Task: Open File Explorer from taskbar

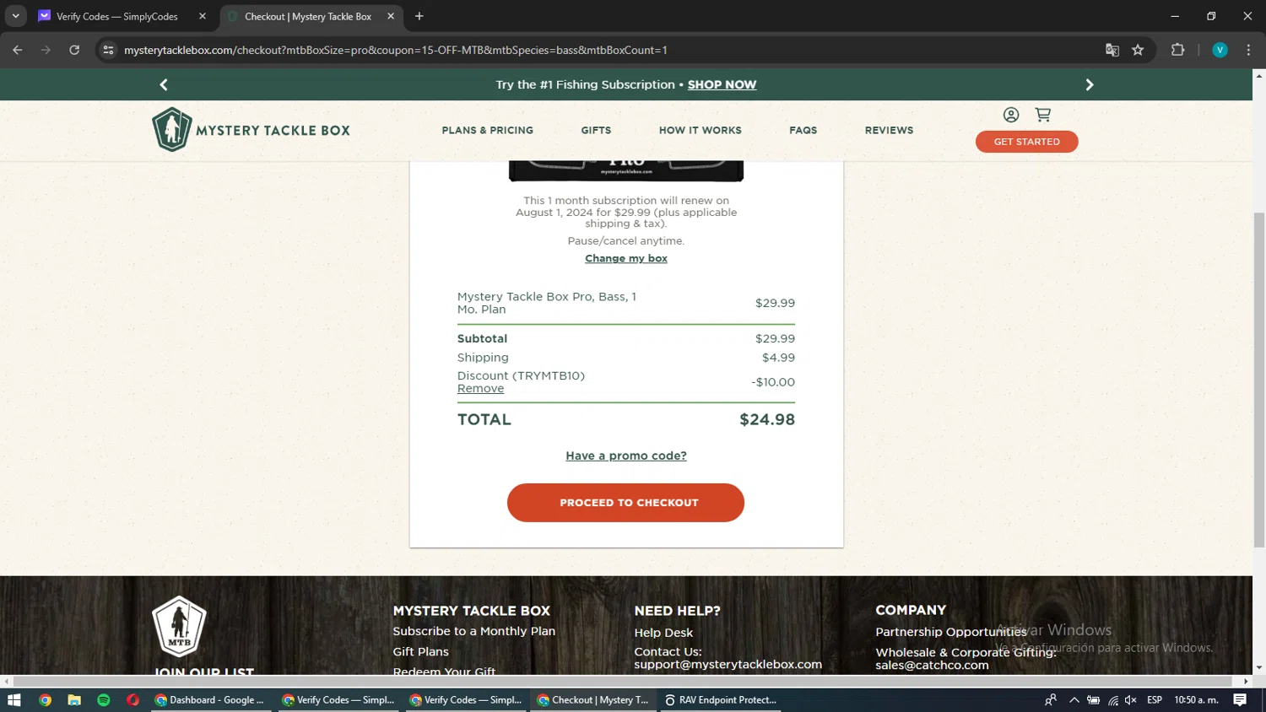Action: (x=74, y=700)
